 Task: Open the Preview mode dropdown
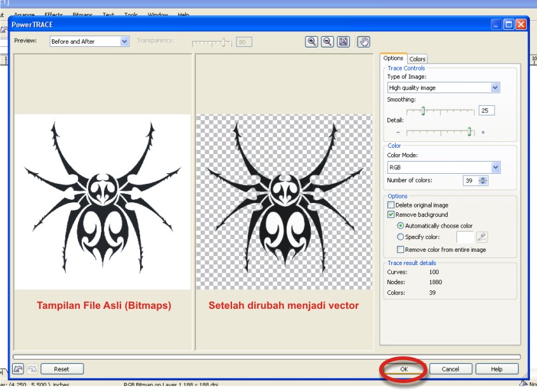click(x=124, y=41)
